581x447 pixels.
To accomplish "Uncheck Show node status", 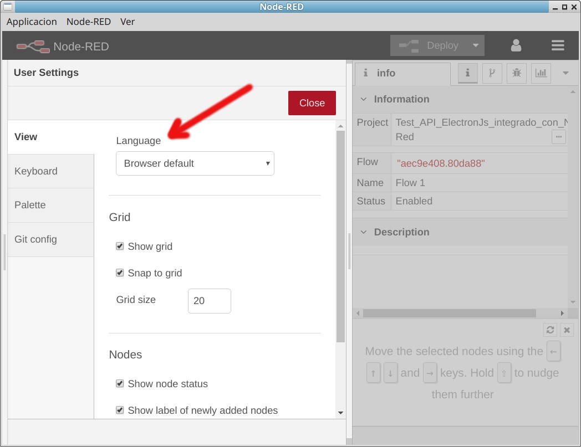I will [120, 383].
